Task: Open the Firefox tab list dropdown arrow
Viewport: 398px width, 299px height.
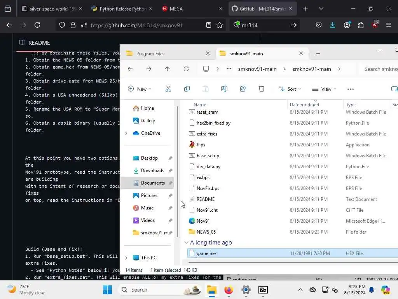Action: tap(321, 9)
